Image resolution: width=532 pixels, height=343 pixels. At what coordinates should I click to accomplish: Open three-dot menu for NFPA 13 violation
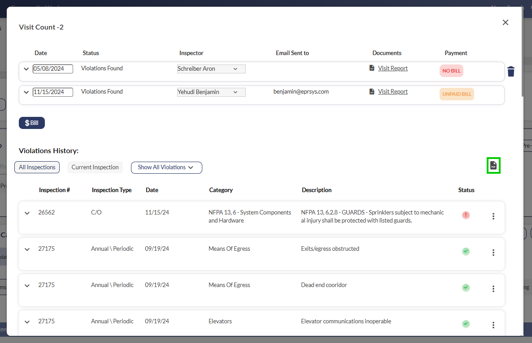click(493, 216)
